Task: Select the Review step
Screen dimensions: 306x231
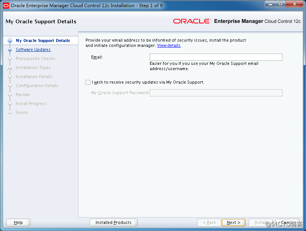Action: pyautogui.click(x=23, y=94)
